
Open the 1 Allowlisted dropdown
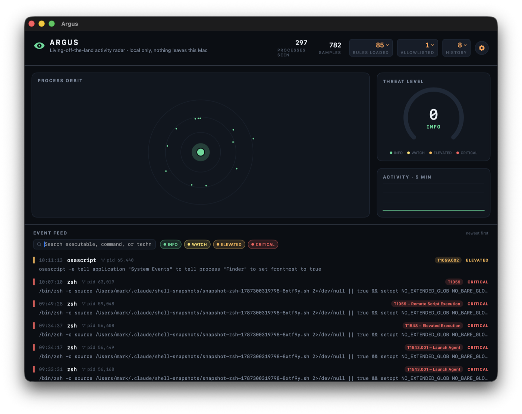[x=417, y=48]
